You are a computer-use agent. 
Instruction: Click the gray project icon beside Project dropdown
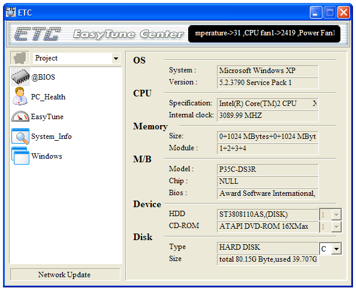tap(20, 58)
